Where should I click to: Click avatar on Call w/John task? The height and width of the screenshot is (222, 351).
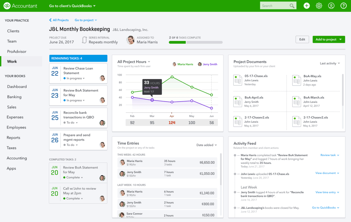(102, 199)
